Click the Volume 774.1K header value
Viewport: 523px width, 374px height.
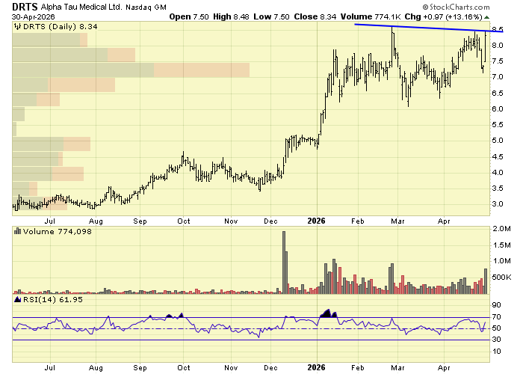point(371,16)
